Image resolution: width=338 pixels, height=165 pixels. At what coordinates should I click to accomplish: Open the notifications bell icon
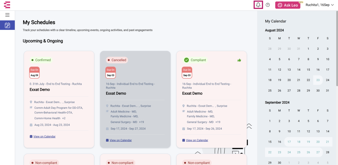pyautogui.click(x=258, y=5)
